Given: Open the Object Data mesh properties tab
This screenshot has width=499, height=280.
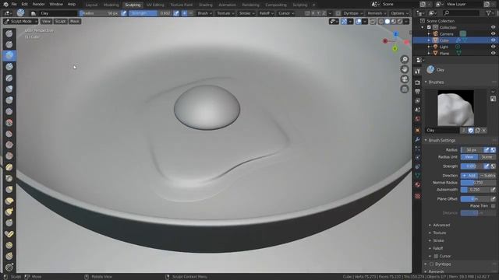Looking at the screenshot, I should 418,176.
